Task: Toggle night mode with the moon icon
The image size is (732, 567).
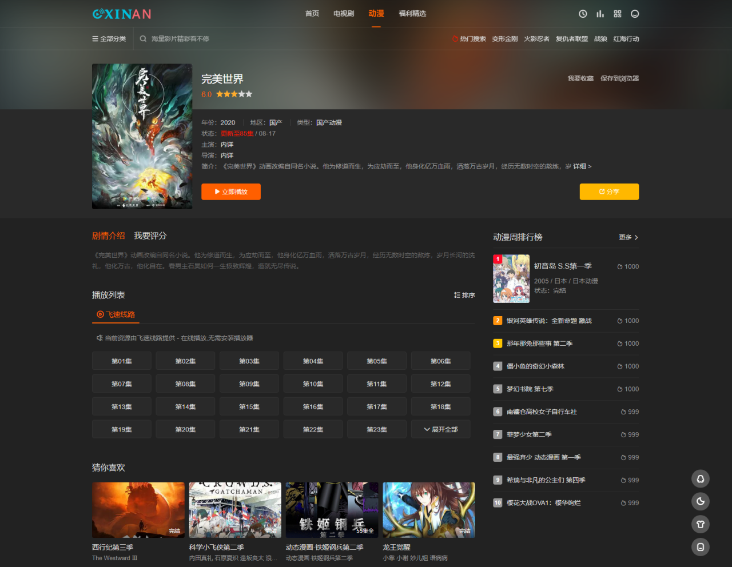Action: [700, 501]
